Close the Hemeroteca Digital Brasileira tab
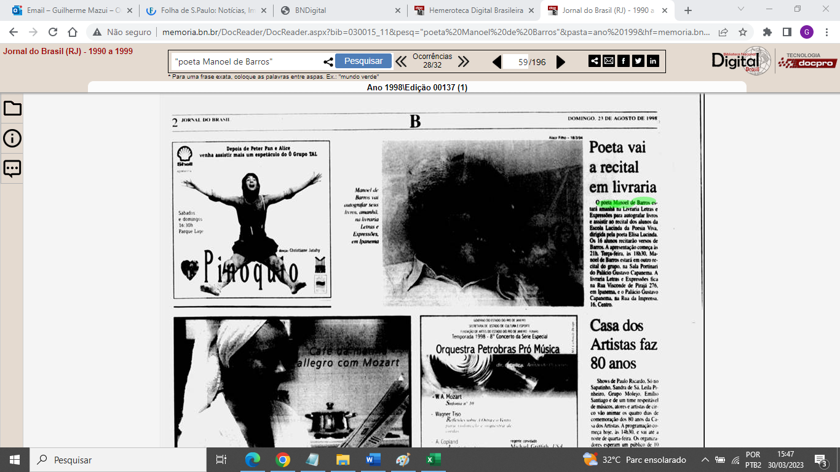The width and height of the screenshot is (840, 472). tap(531, 10)
